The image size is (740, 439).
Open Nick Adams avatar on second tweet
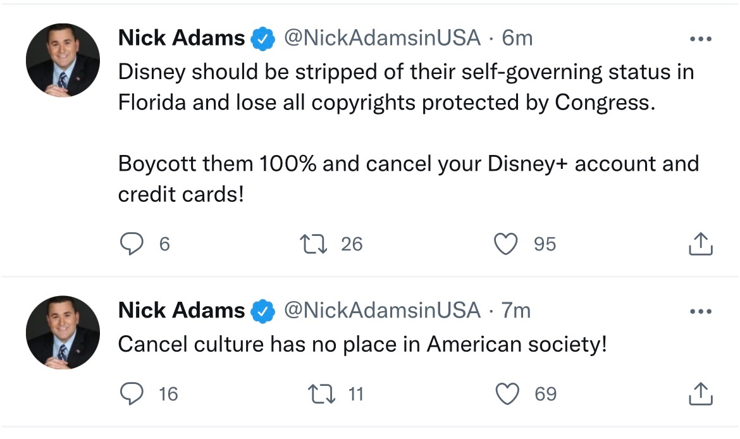point(63,332)
